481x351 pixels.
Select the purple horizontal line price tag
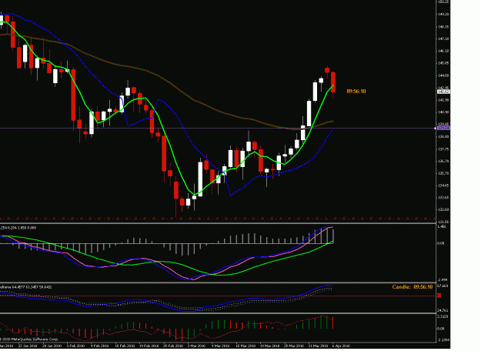[443, 128]
